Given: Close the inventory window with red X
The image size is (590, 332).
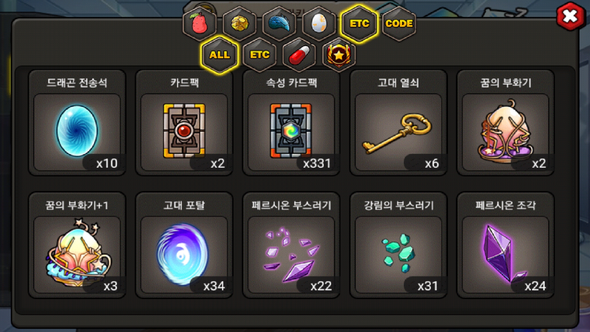Looking at the screenshot, I should point(570,16).
